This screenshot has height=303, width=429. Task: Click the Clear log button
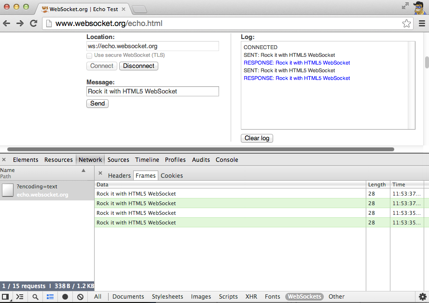(257, 138)
